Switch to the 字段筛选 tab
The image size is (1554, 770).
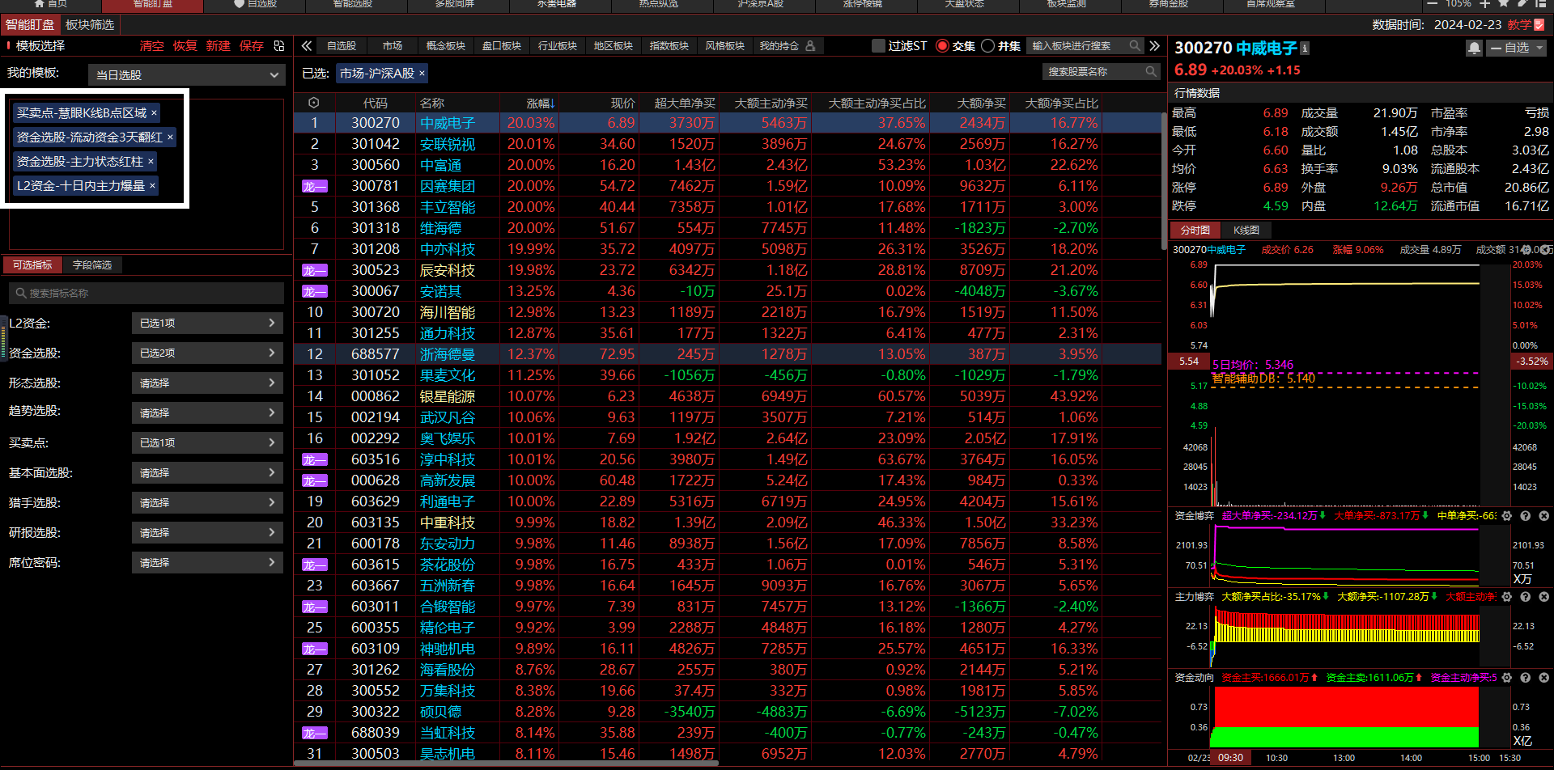92,265
